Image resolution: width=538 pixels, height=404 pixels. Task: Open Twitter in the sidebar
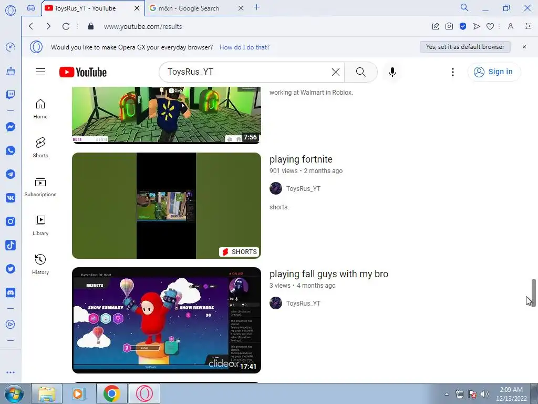click(x=11, y=269)
